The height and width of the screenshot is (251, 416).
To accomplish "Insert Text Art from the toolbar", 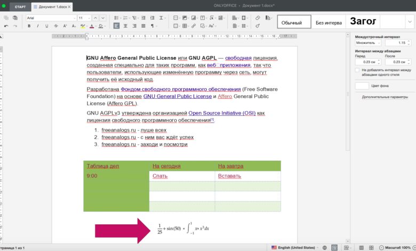I will coord(211,26).
